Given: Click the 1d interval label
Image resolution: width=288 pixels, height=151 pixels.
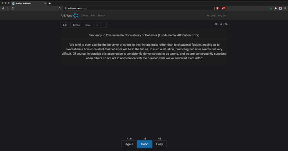Looking at the screenshot, I should (x=145, y=139).
